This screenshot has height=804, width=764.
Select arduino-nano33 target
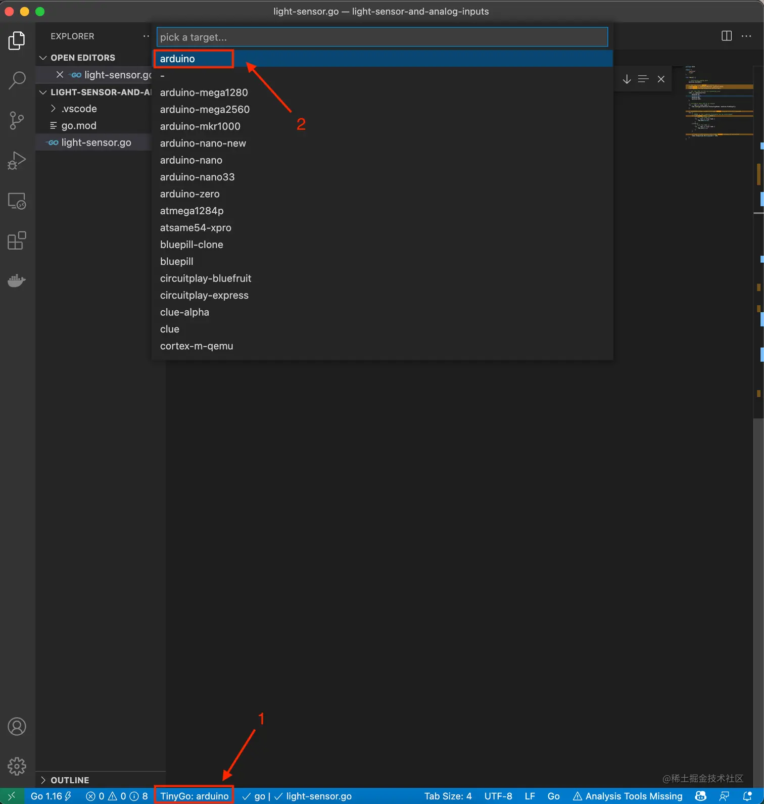383,177
